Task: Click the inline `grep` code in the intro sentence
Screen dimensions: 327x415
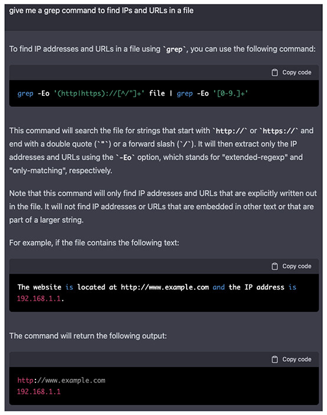Action: [x=174, y=50]
